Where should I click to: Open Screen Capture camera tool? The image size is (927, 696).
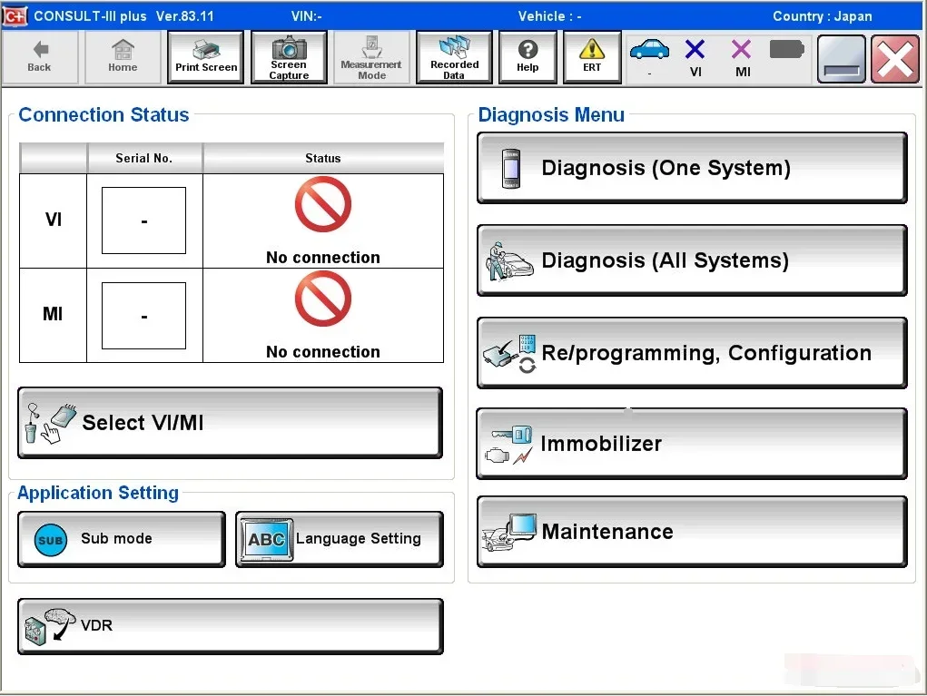click(x=289, y=57)
